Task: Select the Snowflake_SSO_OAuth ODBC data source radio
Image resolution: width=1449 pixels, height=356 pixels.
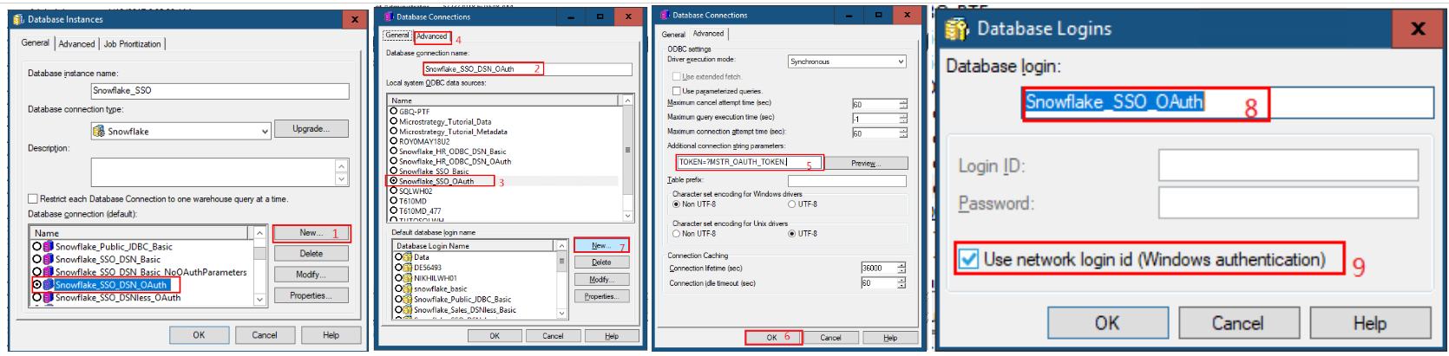Action: [394, 181]
